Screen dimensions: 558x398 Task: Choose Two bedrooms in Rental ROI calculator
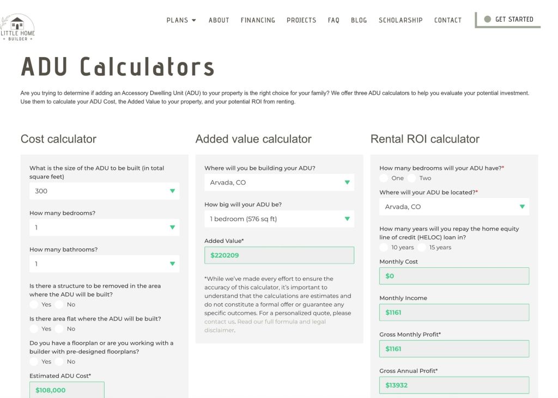tap(412, 178)
